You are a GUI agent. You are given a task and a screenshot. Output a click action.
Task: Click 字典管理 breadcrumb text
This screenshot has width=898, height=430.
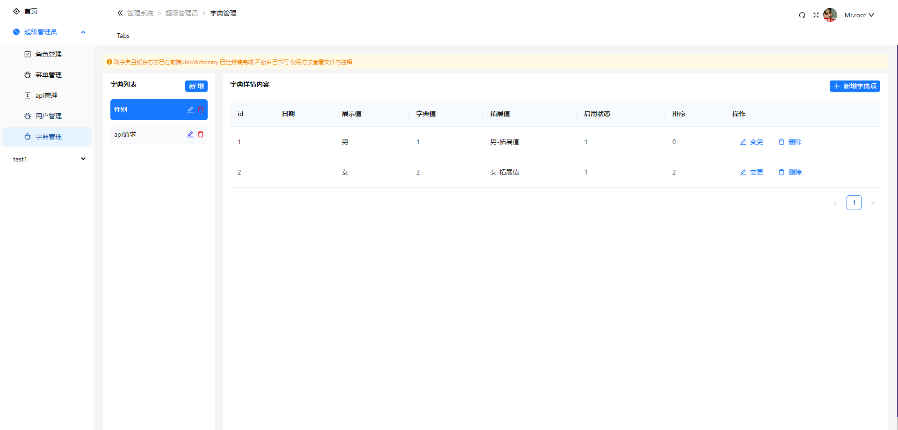pos(223,13)
